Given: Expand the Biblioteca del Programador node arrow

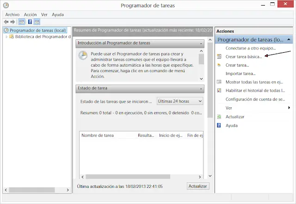Looking at the screenshot, I should tap(6, 37).
